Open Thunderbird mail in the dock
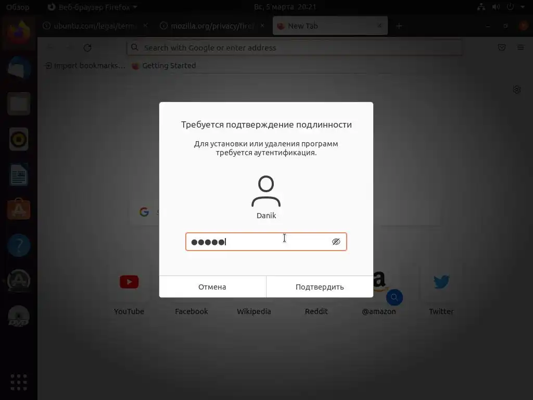This screenshot has width=533, height=400. coord(19,68)
